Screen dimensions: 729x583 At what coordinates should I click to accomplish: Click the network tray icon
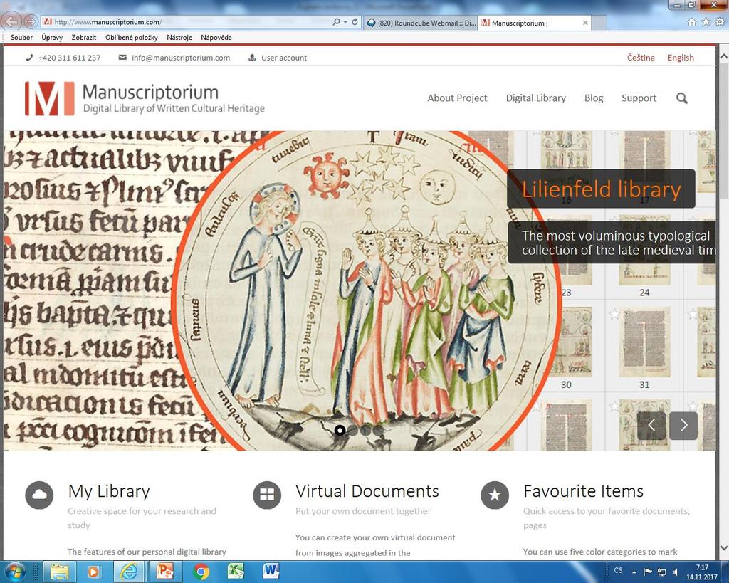coord(661,572)
